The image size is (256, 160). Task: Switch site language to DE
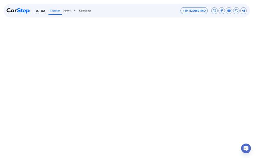(x=38, y=11)
